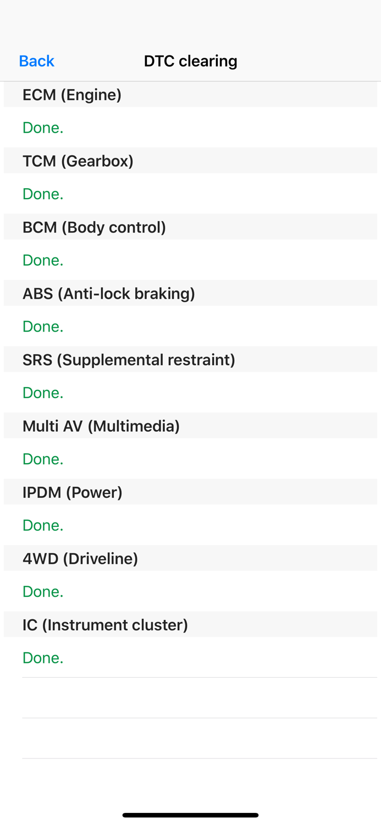Select the Multi AV (Multimedia) header
The image size is (381, 825).
pyautogui.click(x=101, y=426)
